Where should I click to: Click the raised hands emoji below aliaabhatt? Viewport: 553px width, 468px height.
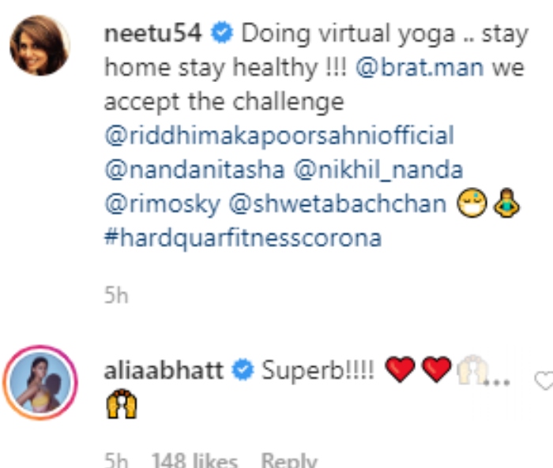pyautogui.click(x=120, y=406)
